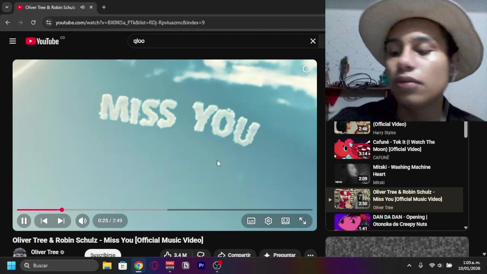This screenshot has height=274, width=487.
Task: Open the clock showing 1:05 a.m.
Action: (x=469, y=265)
